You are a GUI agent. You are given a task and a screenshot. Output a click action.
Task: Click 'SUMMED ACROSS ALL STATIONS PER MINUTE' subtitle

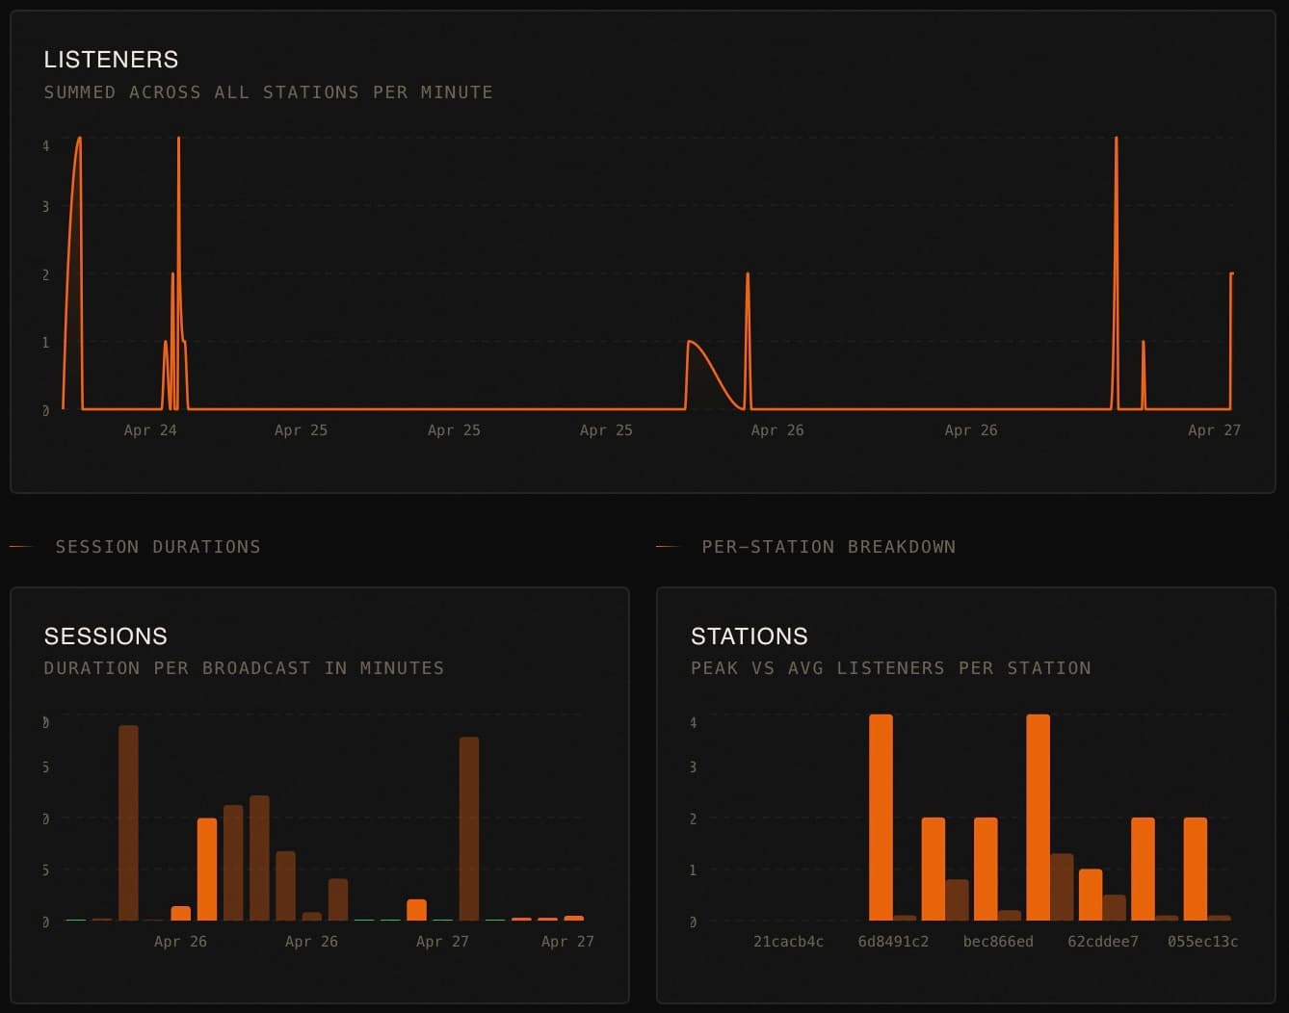pos(268,92)
